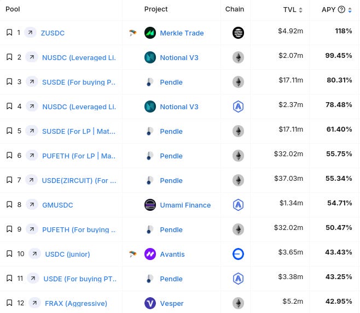Click the $5.2m TVL value
This screenshot has width=360, height=313.
tap(293, 301)
